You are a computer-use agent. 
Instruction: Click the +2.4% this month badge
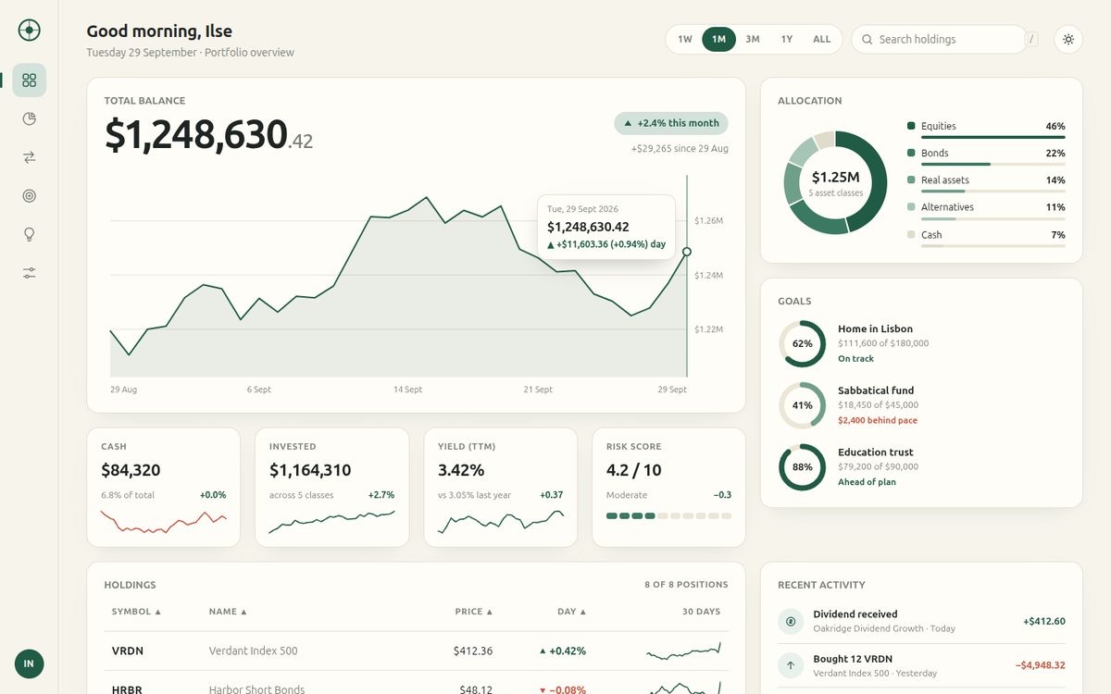(671, 123)
